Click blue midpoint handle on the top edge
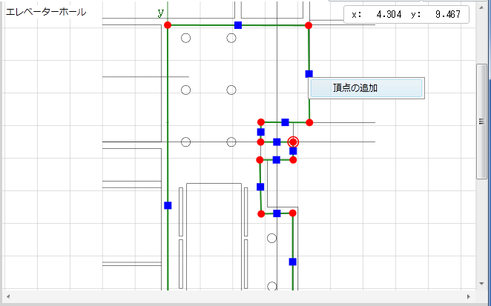Screen dimensions: 491x306 (238, 25)
